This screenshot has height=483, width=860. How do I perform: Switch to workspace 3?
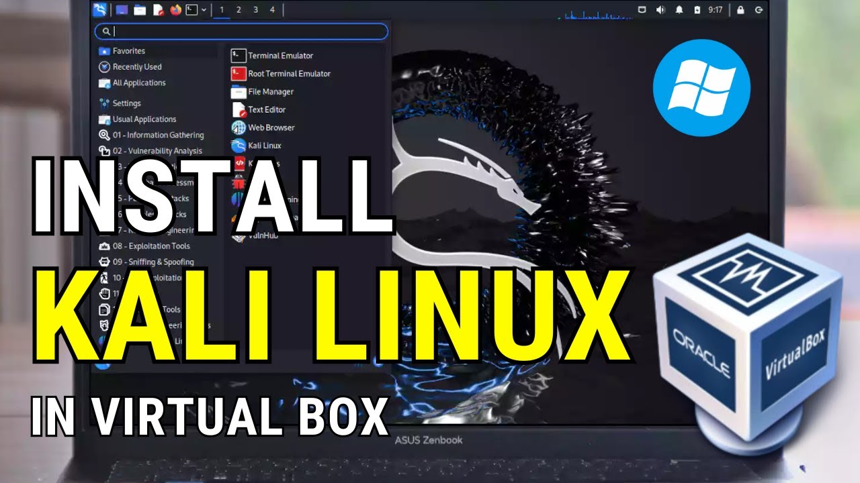point(255,10)
